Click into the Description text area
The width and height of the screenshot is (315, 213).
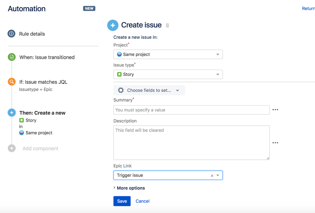coord(191,143)
